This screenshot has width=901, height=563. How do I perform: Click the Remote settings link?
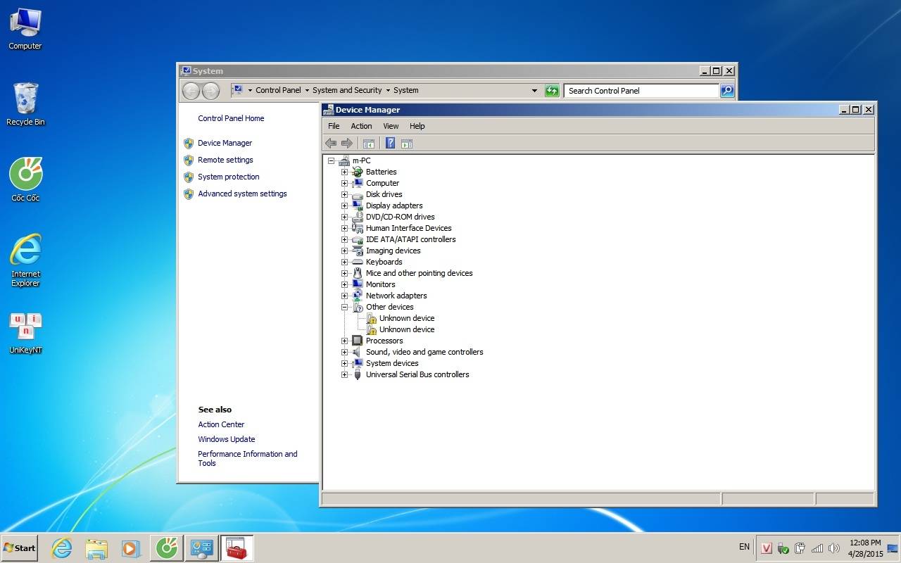click(x=225, y=160)
